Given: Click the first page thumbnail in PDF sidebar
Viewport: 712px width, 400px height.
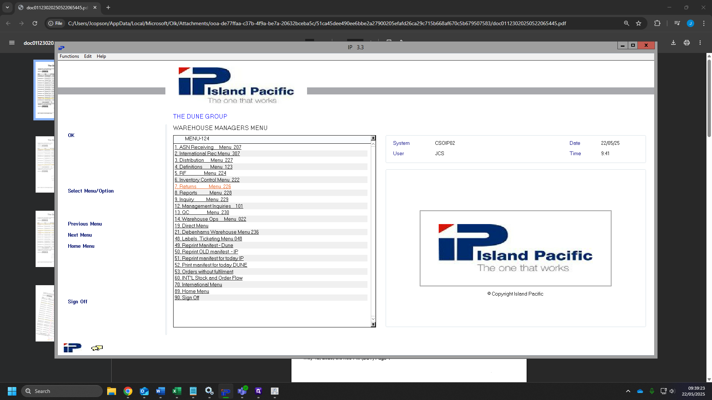Looking at the screenshot, I should 44,90.
